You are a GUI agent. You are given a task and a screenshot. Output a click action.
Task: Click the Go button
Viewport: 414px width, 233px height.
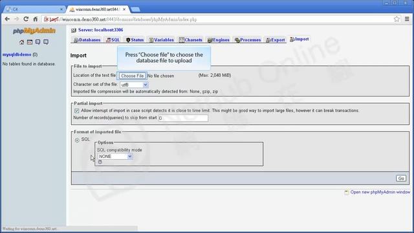tap(401, 179)
